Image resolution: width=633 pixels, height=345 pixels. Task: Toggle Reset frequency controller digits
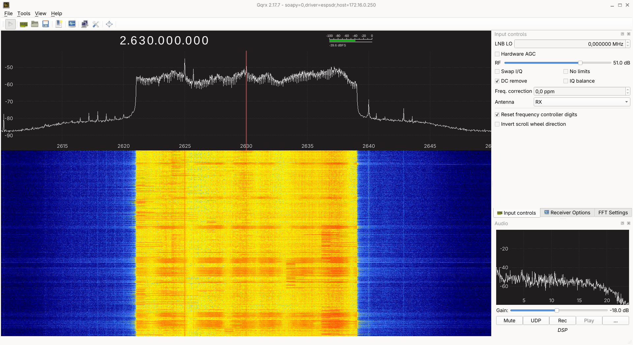497,115
